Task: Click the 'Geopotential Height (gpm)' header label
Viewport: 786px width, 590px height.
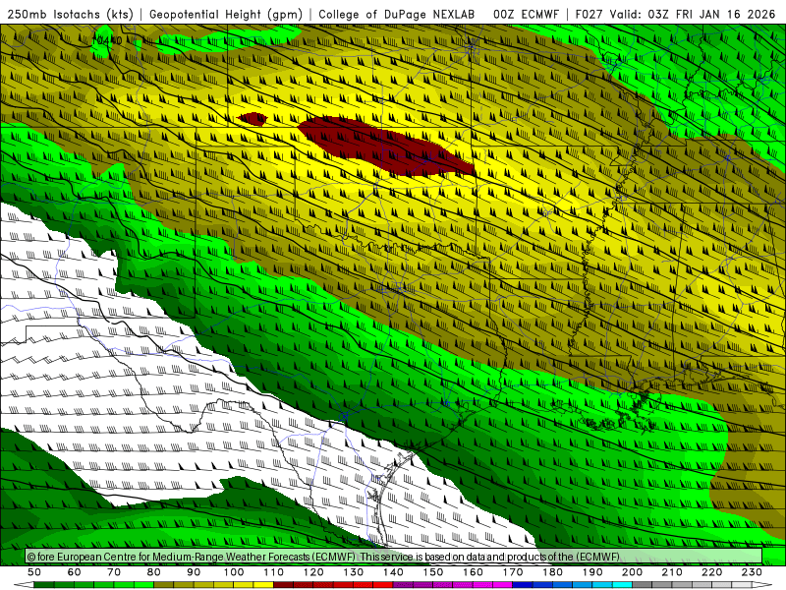Action: [x=226, y=14]
